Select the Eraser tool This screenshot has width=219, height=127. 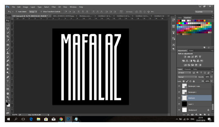8,61
